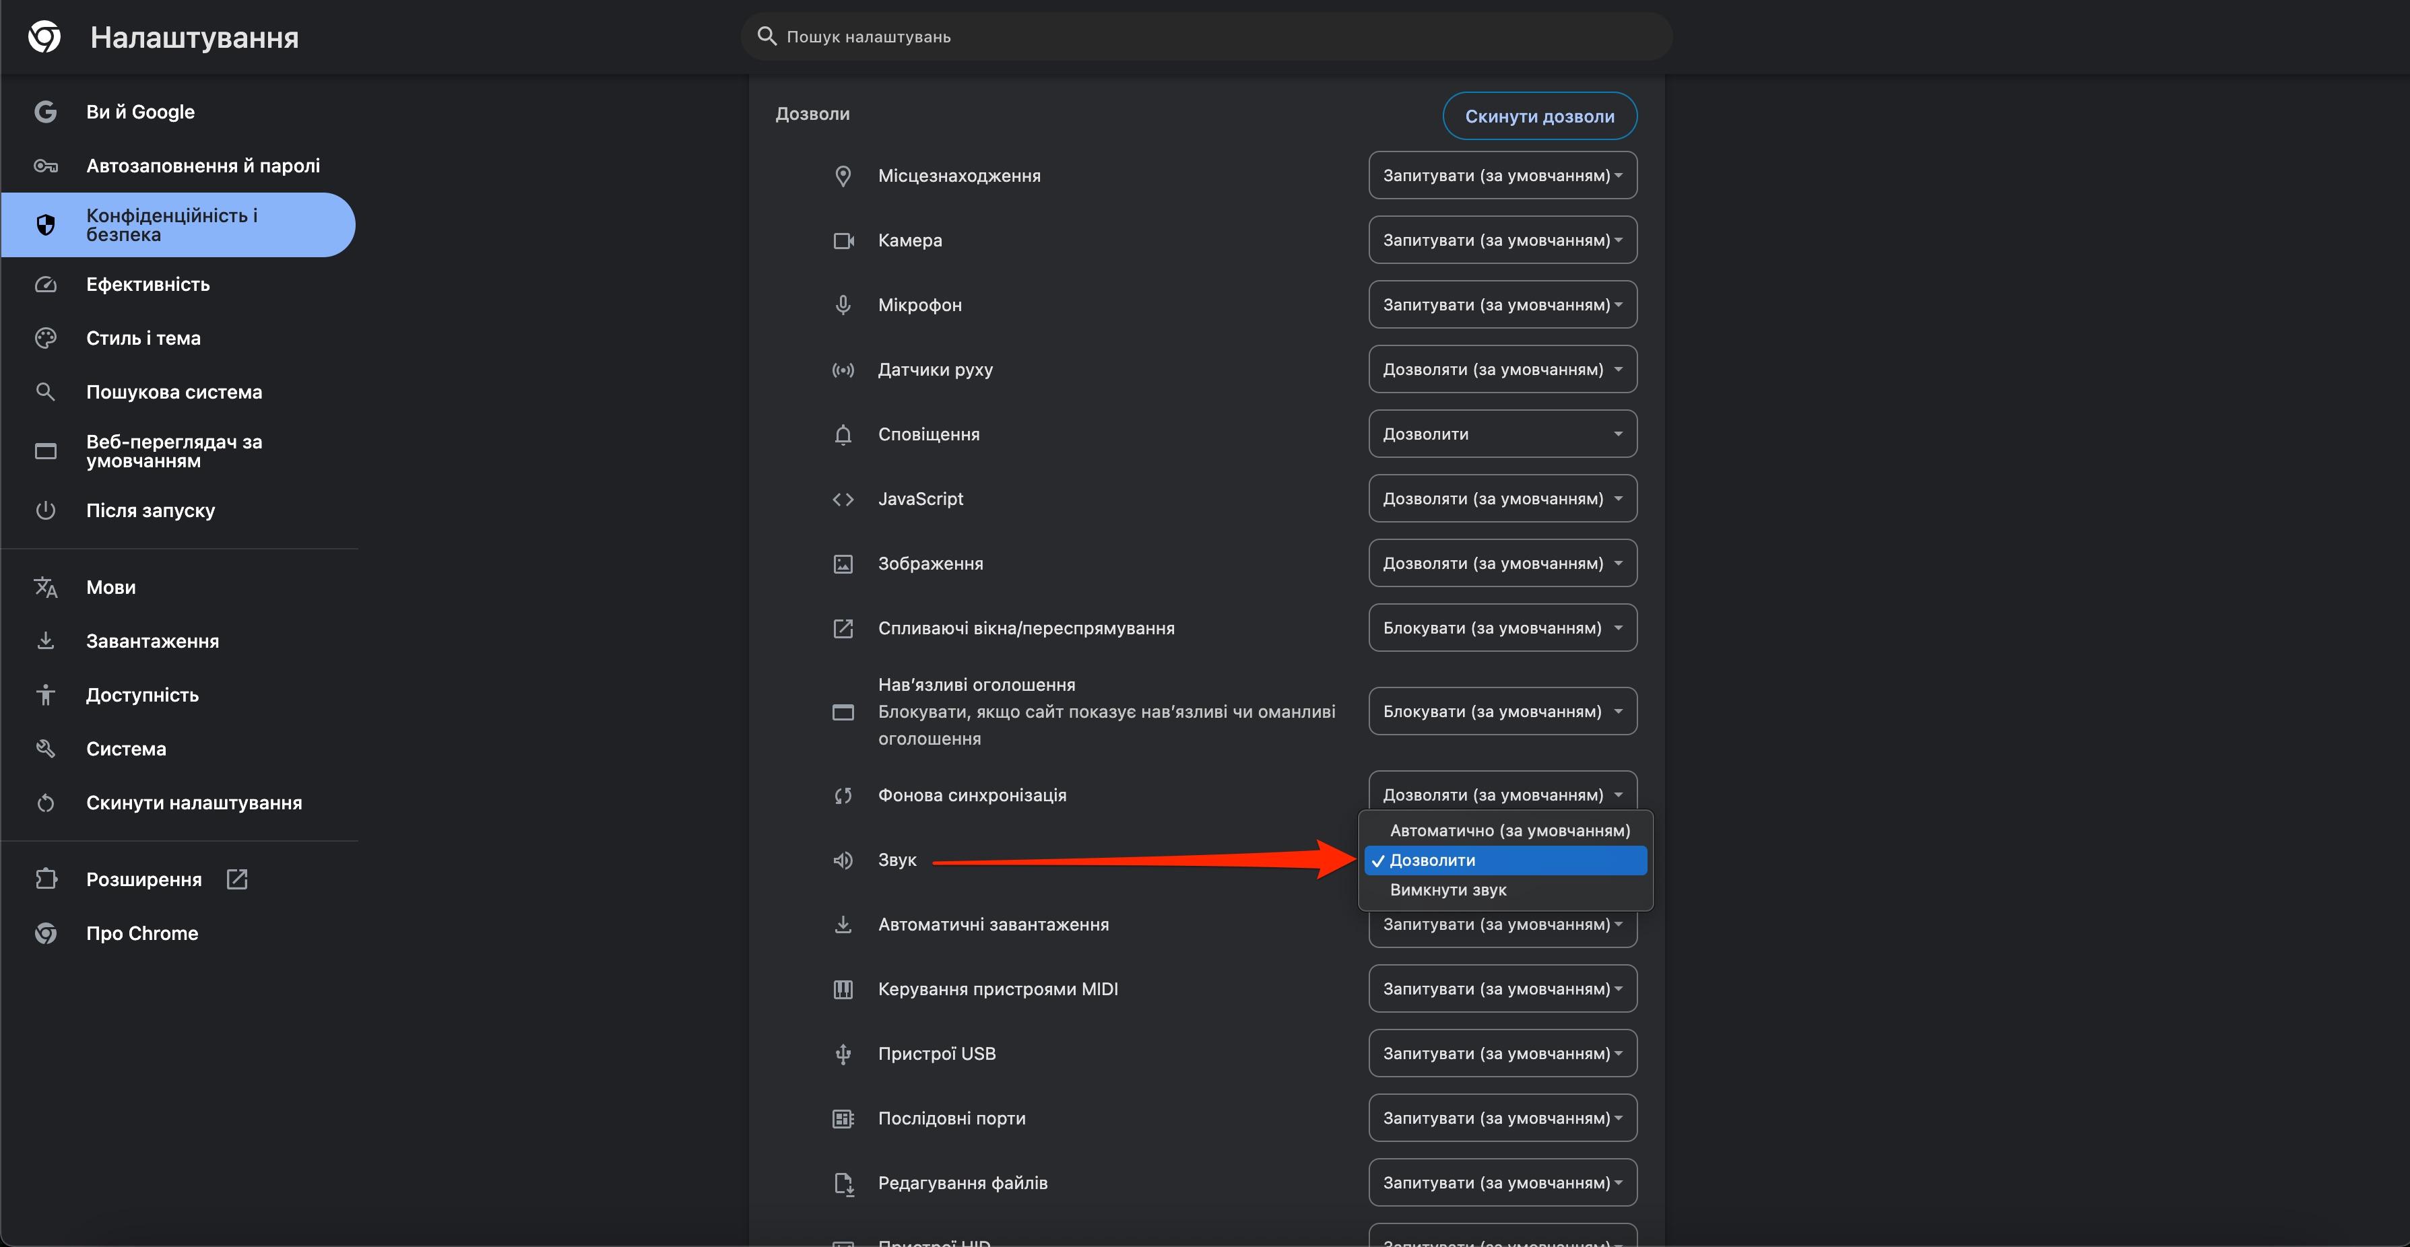The width and height of the screenshot is (2410, 1247).
Task: Open Автозаповнення й паролі settings
Action: click(178, 166)
